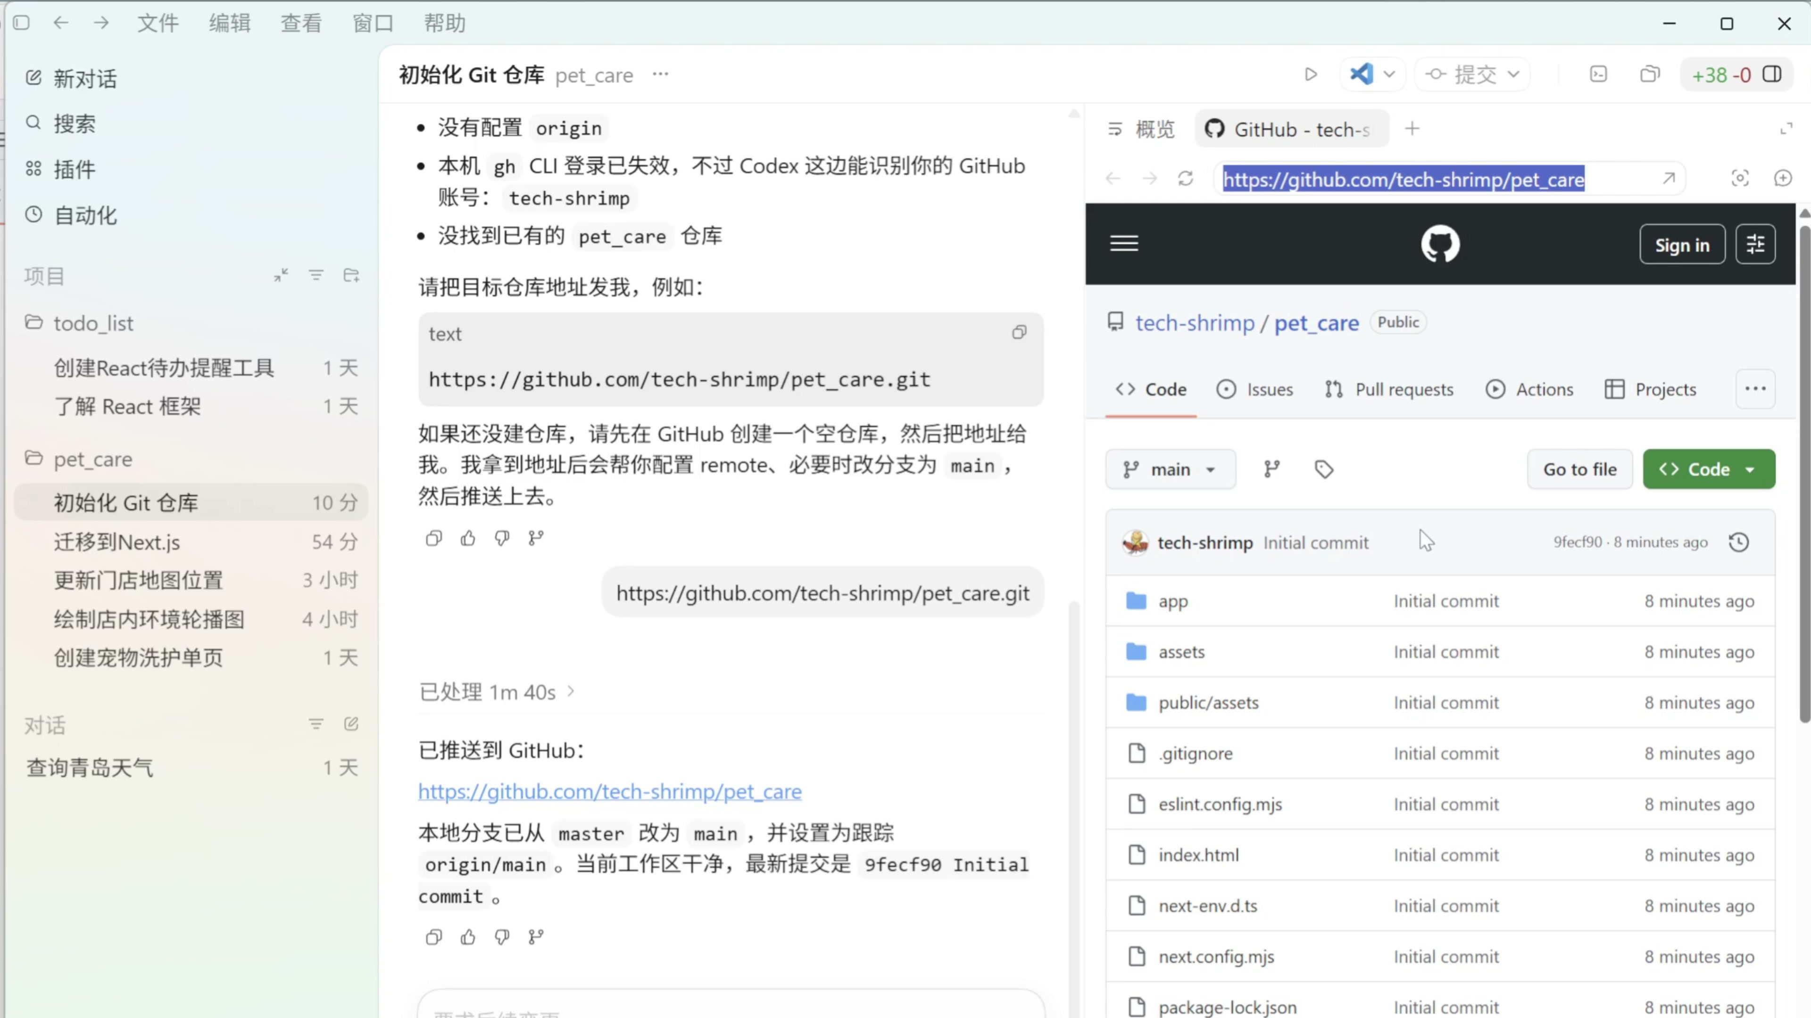Click the new project folder icon
The image size is (1811, 1018).
[x=351, y=275]
